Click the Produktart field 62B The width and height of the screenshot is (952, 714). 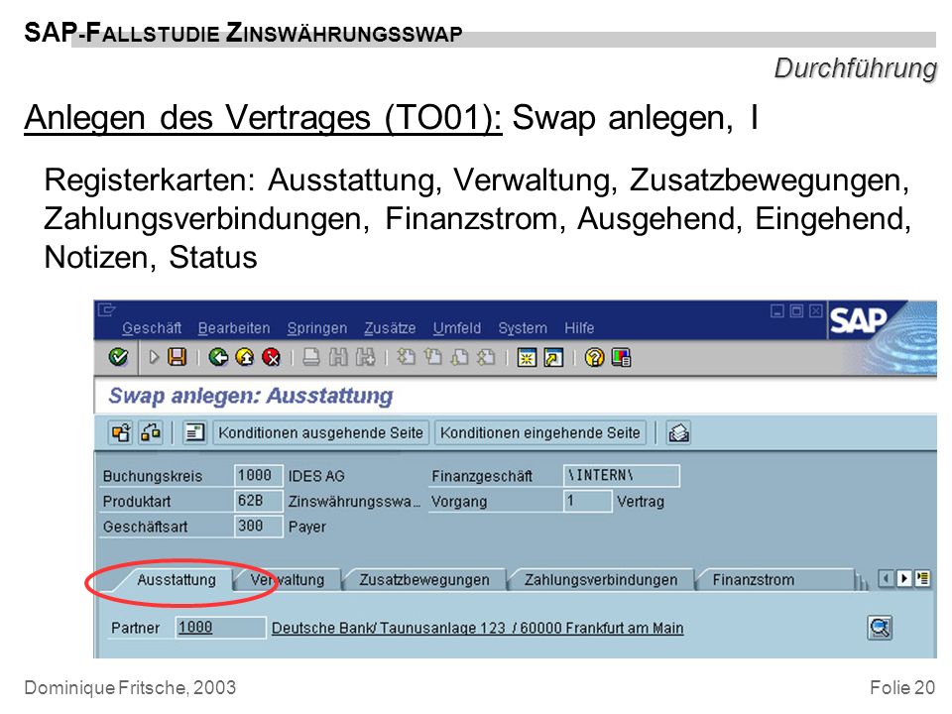click(x=259, y=501)
